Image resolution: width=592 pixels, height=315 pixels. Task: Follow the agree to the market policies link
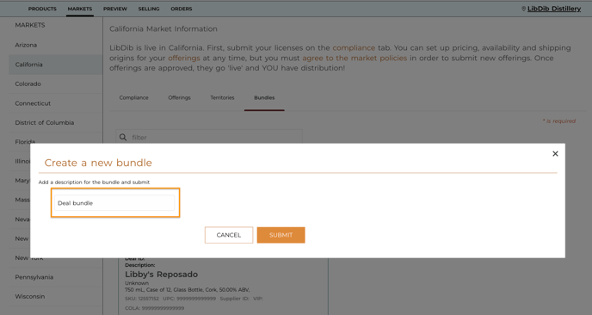[355, 59]
